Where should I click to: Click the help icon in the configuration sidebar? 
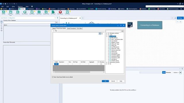(x=1, y=30)
